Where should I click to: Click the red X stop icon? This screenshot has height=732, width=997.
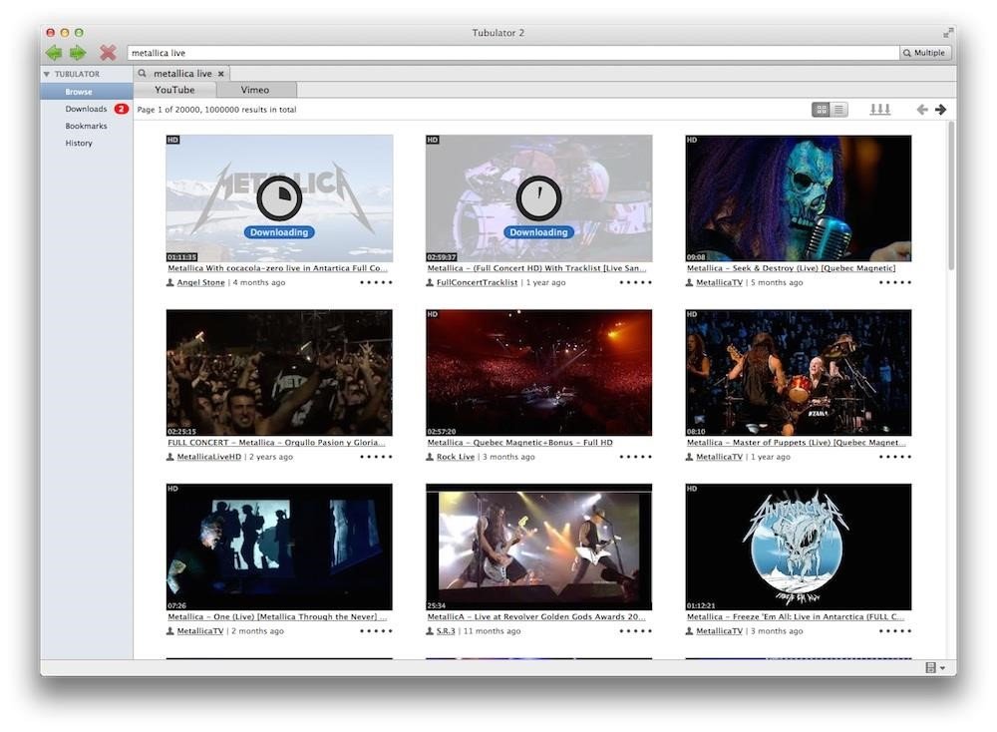click(108, 53)
